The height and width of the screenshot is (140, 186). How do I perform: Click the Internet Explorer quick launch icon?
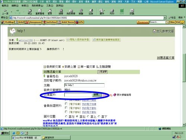point(14,133)
